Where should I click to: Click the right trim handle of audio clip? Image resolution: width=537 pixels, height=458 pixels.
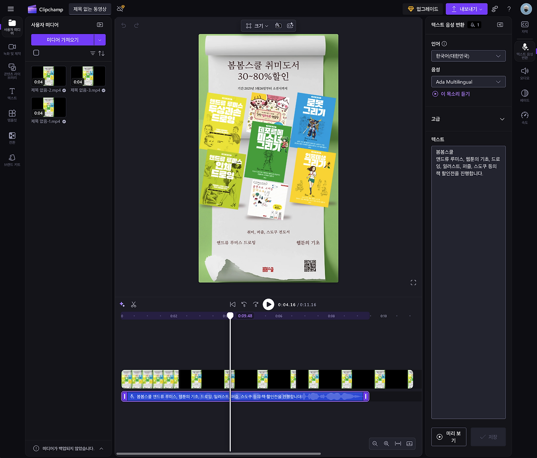366,396
